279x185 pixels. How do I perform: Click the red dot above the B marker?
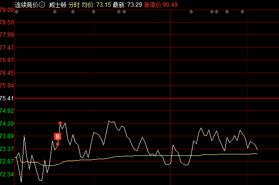(60, 123)
